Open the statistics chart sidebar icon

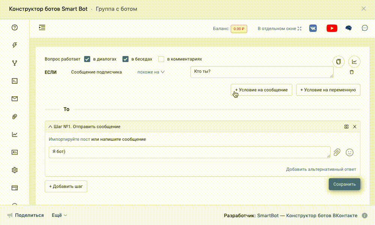tap(15, 134)
